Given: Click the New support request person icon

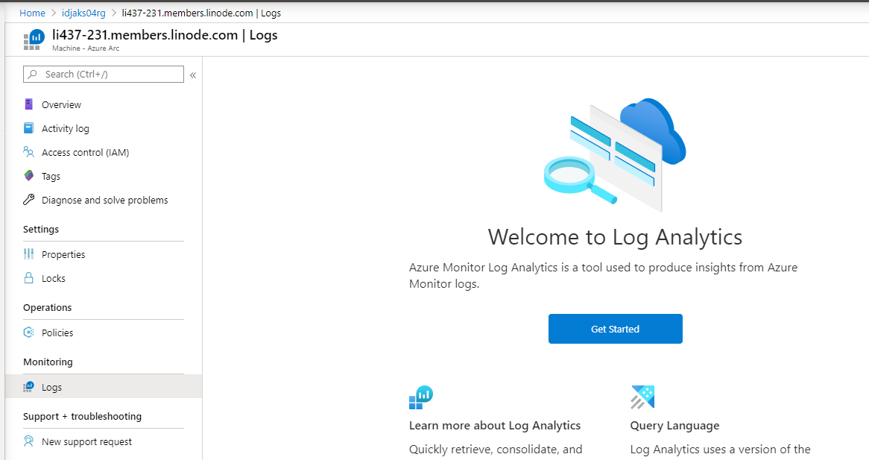Looking at the screenshot, I should point(29,441).
